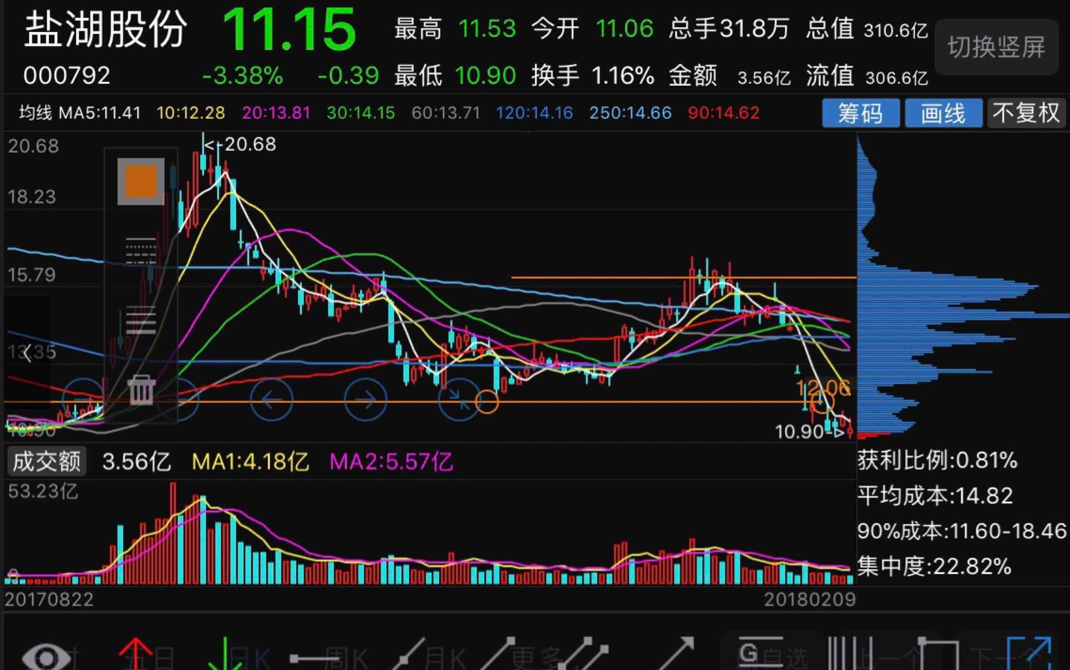Tap the 换手 1.16% turnover rate

click(x=592, y=75)
